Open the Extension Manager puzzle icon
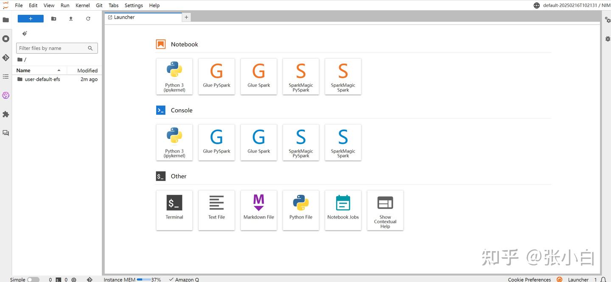The height and width of the screenshot is (282, 611). point(6,114)
